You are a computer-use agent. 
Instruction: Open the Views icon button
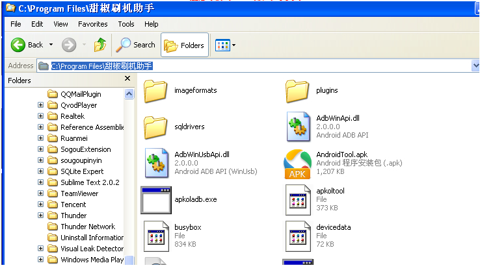(x=222, y=45)
